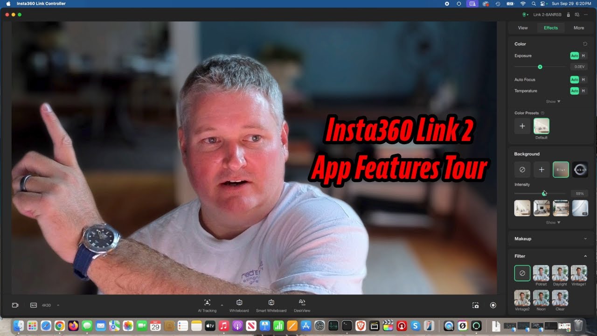Set Temperature to Auto
The height and width of the screenshot is (336, 597).
tap(575, 91)
